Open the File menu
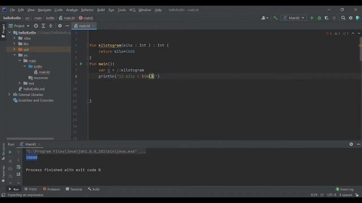 [x=12, y=10]
